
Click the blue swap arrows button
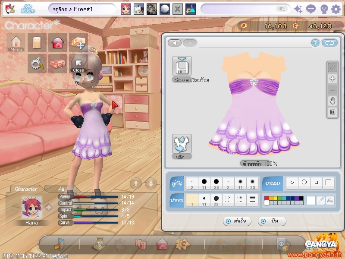tap(329, 43)
